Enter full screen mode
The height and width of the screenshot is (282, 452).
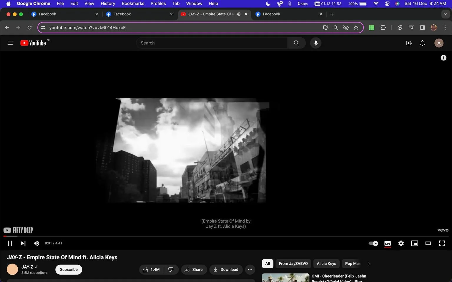(442, 243)
